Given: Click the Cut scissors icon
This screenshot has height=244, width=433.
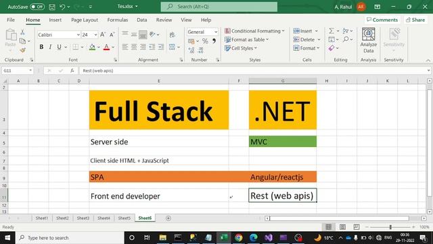Looking at the screenshot, I should tap(22, 33).
